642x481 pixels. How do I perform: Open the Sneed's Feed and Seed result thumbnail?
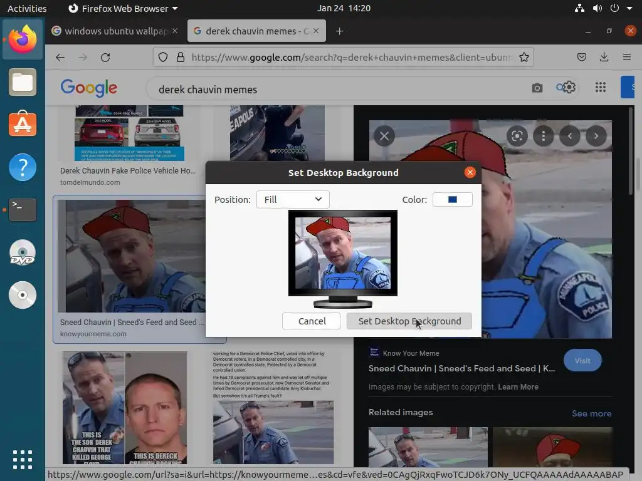click(131, 256)
